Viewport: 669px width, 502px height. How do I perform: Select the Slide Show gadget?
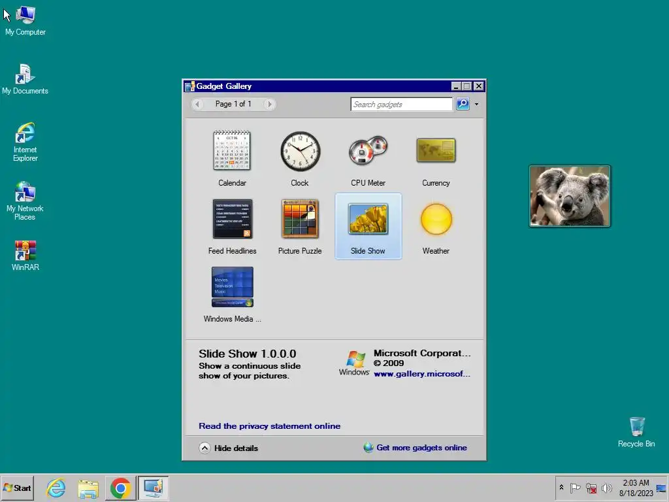click(368, 226)
